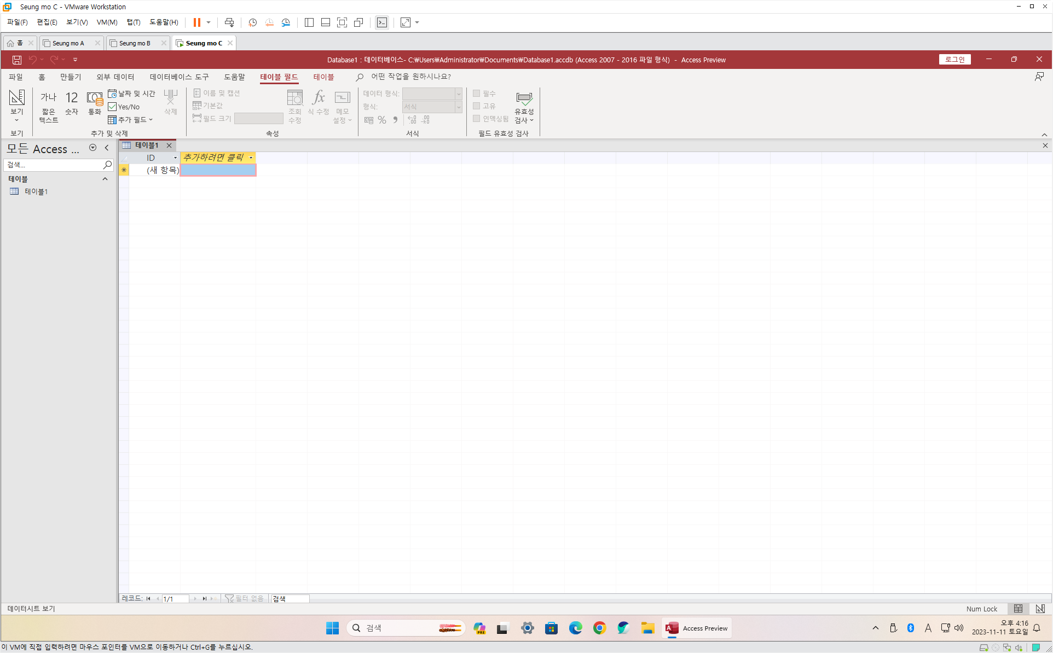The width and height of the screenshot is (1053, 653).
Task: Open Chrome from the Windows taskbar
Action: [x=599, y=628]
